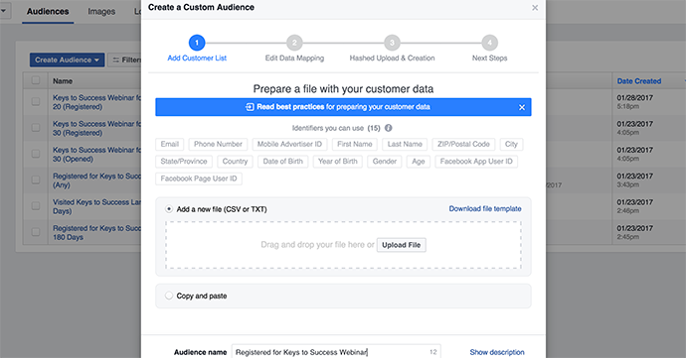Click the City identifier tag
The height and width of the screenshot is (358, 686).
tap(511, 144)
